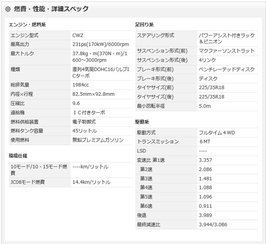Click the 過給機 label

(x=17, y=112)
